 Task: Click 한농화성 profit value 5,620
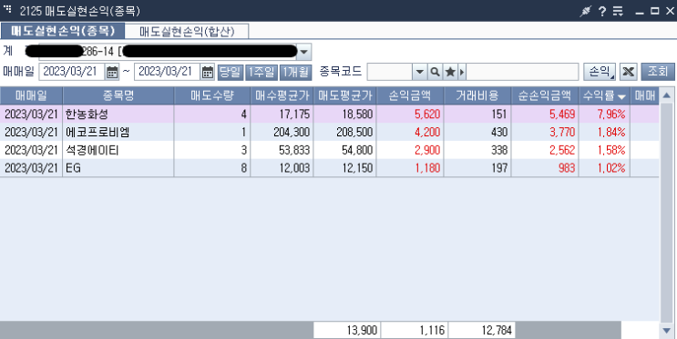coord(427,115)
